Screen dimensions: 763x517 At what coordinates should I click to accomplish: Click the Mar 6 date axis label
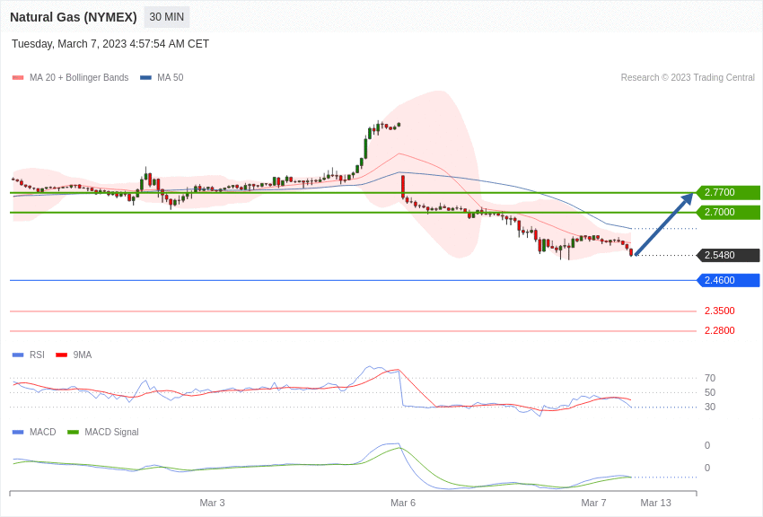coord(403,503)
